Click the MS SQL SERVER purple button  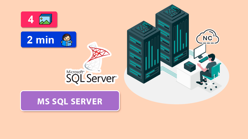(x=70, y=101)
